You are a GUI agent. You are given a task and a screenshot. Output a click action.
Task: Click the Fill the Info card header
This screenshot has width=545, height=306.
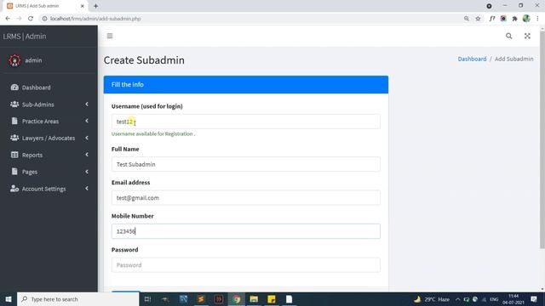(246, 85)
